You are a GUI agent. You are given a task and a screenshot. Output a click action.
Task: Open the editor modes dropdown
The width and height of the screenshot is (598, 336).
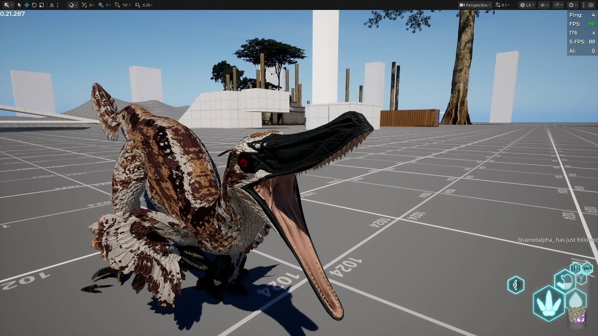pyautogui.click(x=8, y=5)
